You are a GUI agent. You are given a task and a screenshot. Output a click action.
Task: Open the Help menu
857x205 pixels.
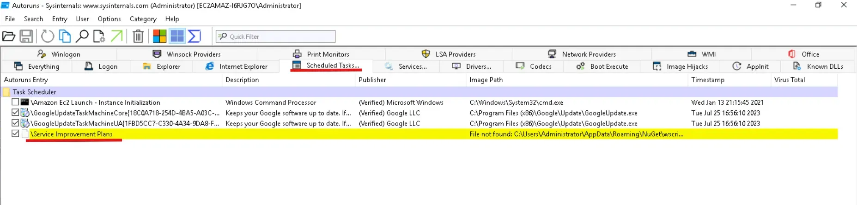click(x=172, y=19)
